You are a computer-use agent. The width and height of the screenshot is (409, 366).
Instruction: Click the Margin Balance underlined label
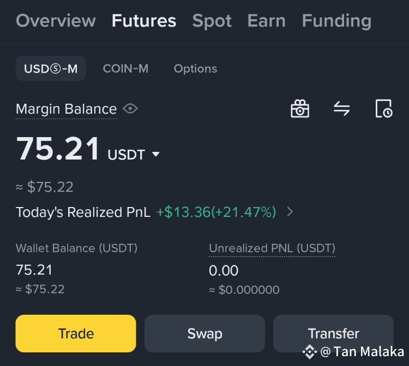click(x=66, y=109)
